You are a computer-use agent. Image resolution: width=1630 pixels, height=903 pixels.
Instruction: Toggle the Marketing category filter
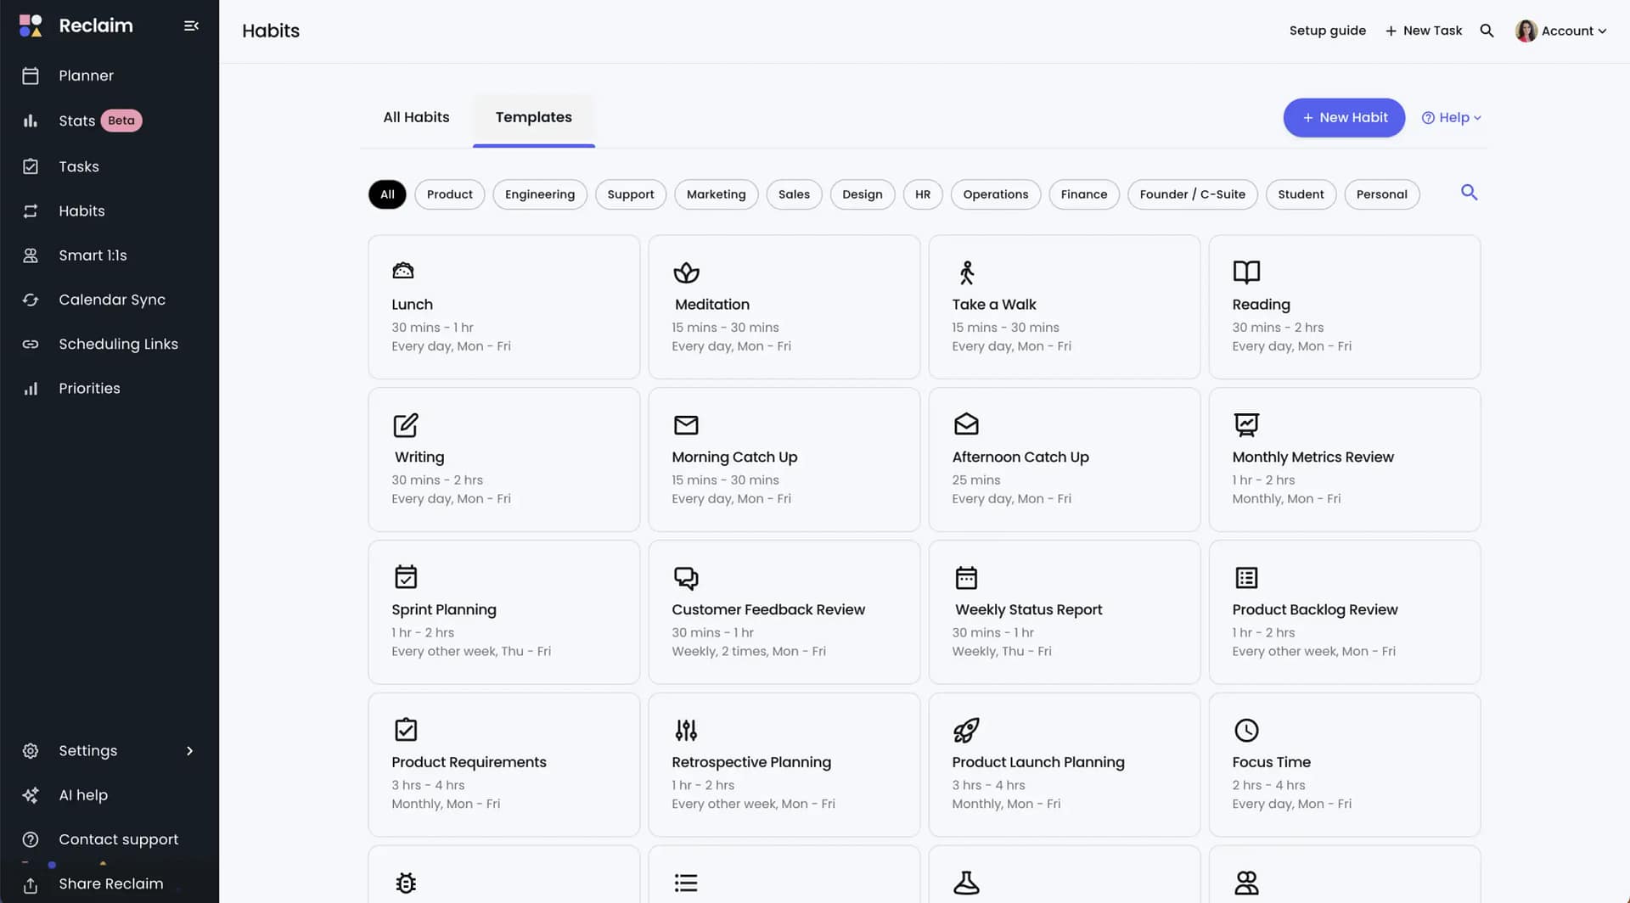pyautogui.click(x=716, y=194)
